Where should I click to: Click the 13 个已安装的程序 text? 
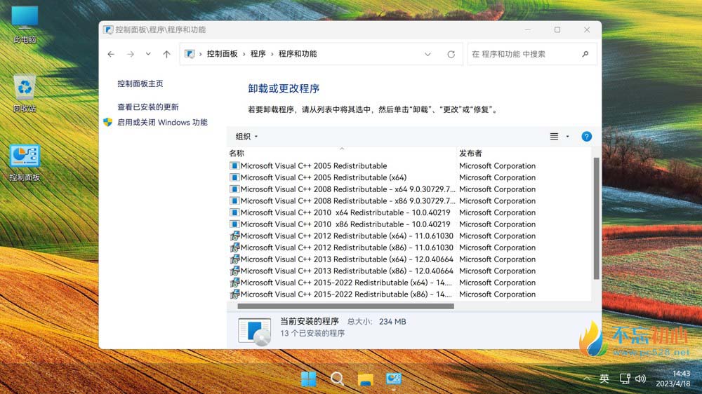312,333
